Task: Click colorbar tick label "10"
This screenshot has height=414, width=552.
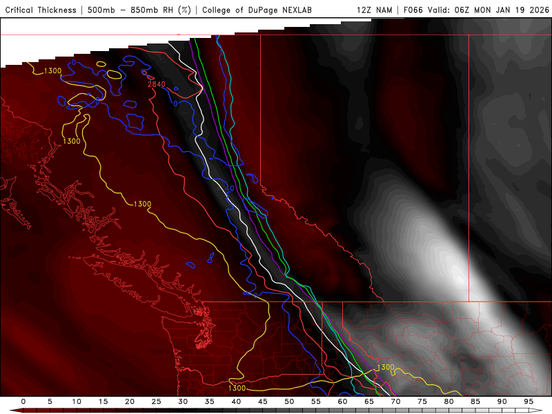Action: [77, 402]
